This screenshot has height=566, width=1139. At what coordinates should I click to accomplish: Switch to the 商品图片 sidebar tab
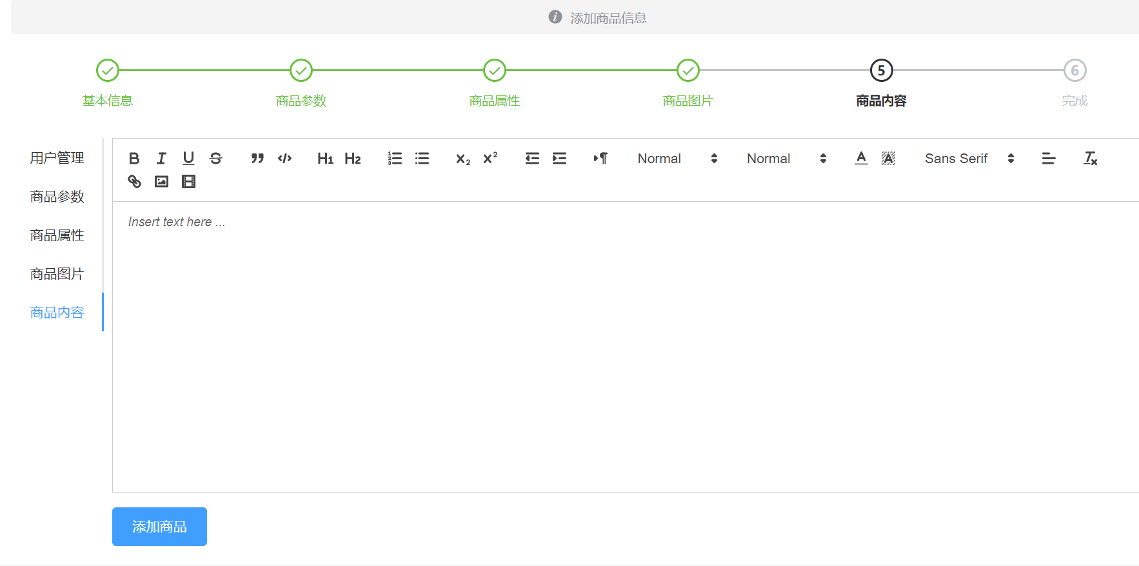[57, 274]
